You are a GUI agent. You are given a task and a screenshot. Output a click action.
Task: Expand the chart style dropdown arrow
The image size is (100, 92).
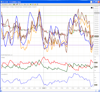(15, 5)
